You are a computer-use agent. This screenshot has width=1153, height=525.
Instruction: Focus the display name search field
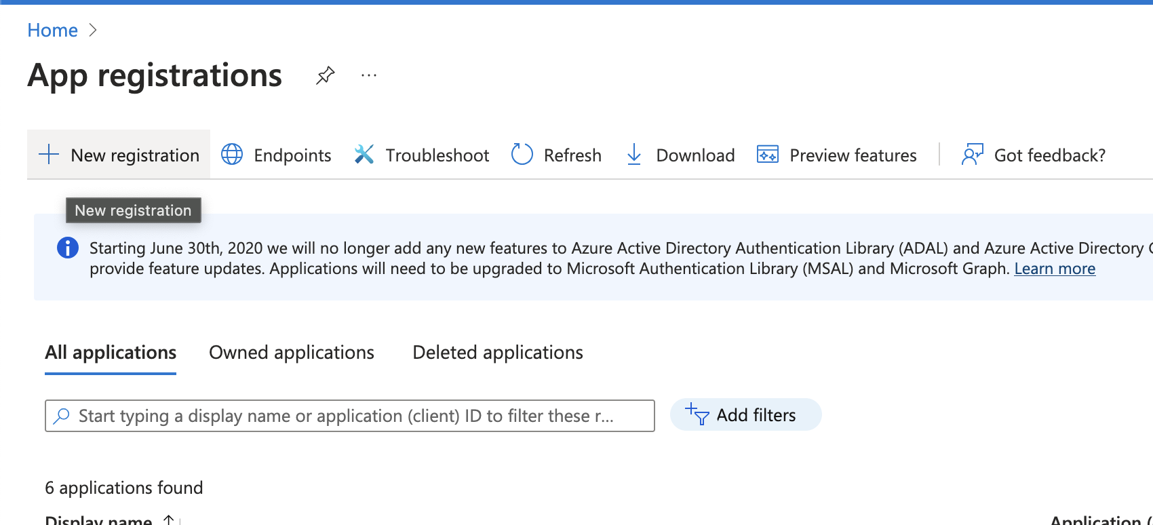point(350,416)
